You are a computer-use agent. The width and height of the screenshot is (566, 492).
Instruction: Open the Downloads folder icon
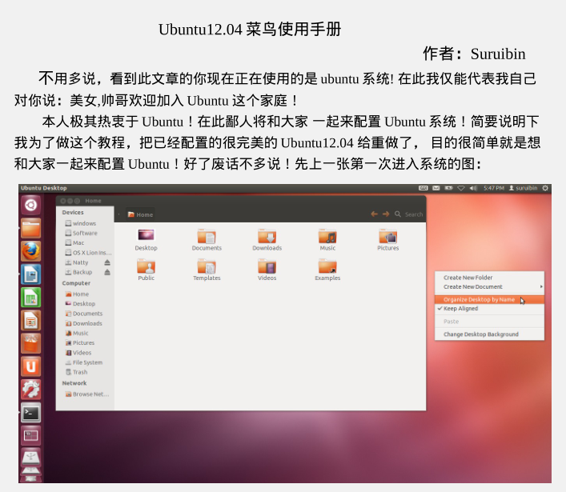(267, 237)
